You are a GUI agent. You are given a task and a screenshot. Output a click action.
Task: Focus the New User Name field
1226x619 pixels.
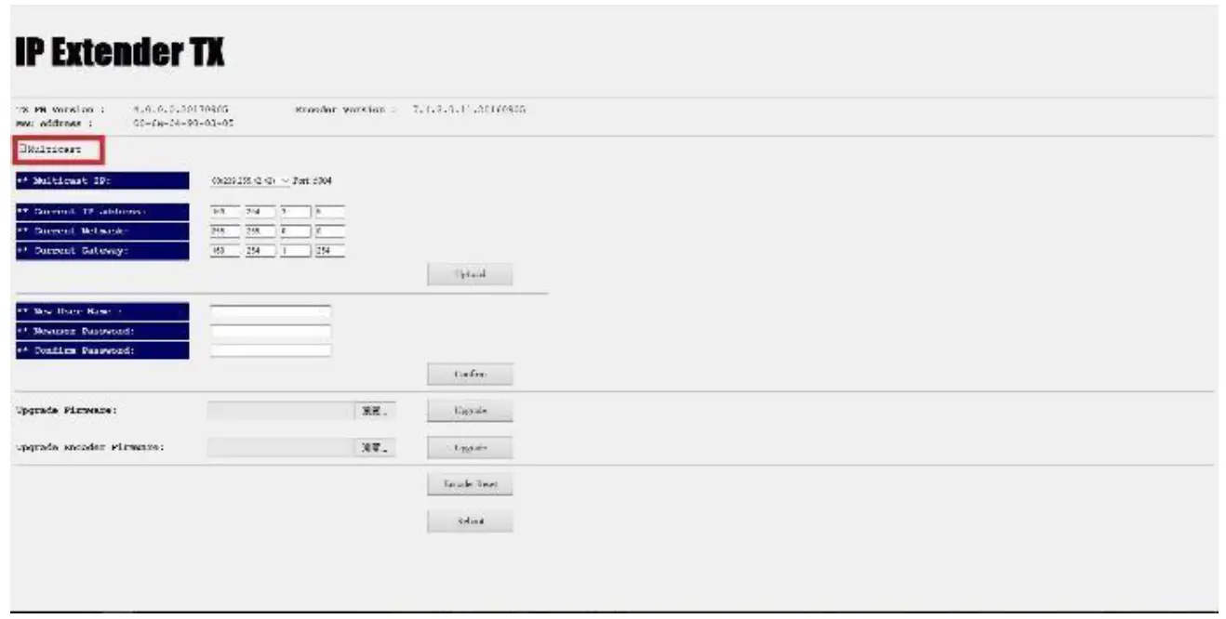click(271, 311)
